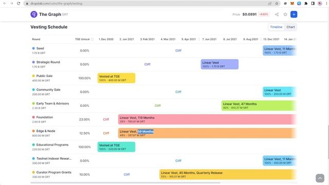Select Linear Vest 47 Months bar
Screen dimensions: 329x185
[259, 105]
